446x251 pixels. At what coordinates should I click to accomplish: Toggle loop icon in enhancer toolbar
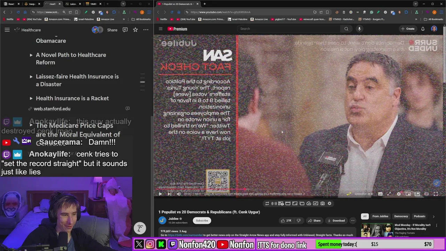point(267,204)
